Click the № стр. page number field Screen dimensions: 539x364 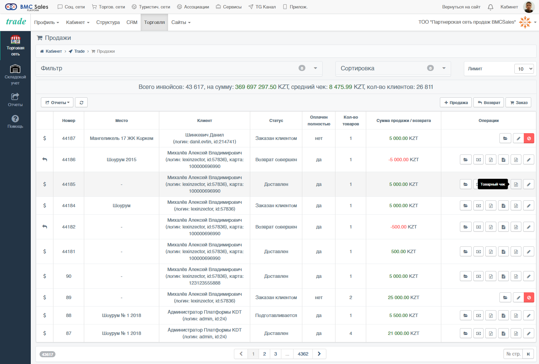click(x=513, y=354)
